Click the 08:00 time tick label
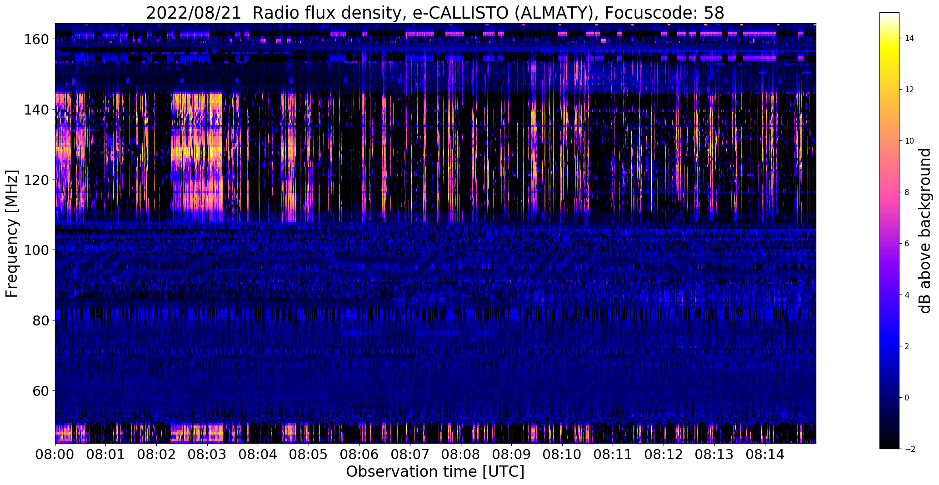 [55, 454]
